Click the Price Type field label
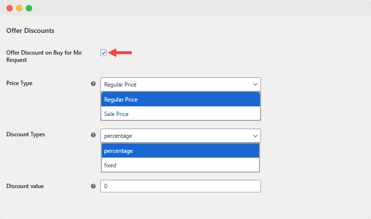 pos(19,83)
